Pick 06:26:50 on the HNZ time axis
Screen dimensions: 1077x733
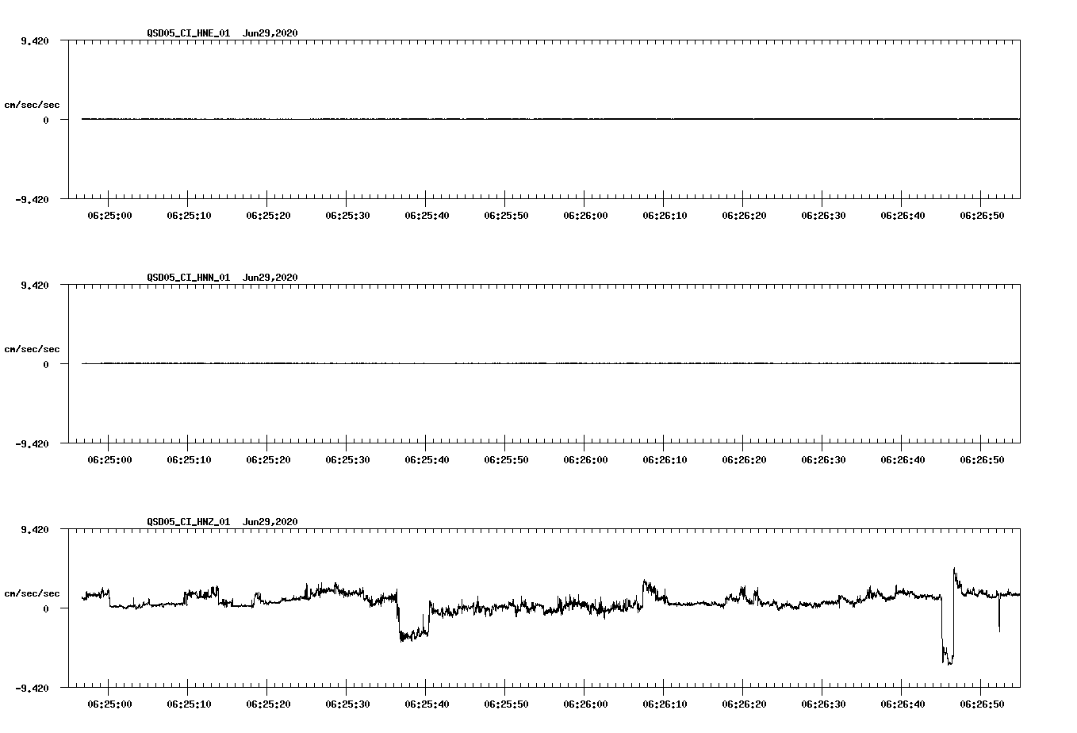[x=982, y=704]
